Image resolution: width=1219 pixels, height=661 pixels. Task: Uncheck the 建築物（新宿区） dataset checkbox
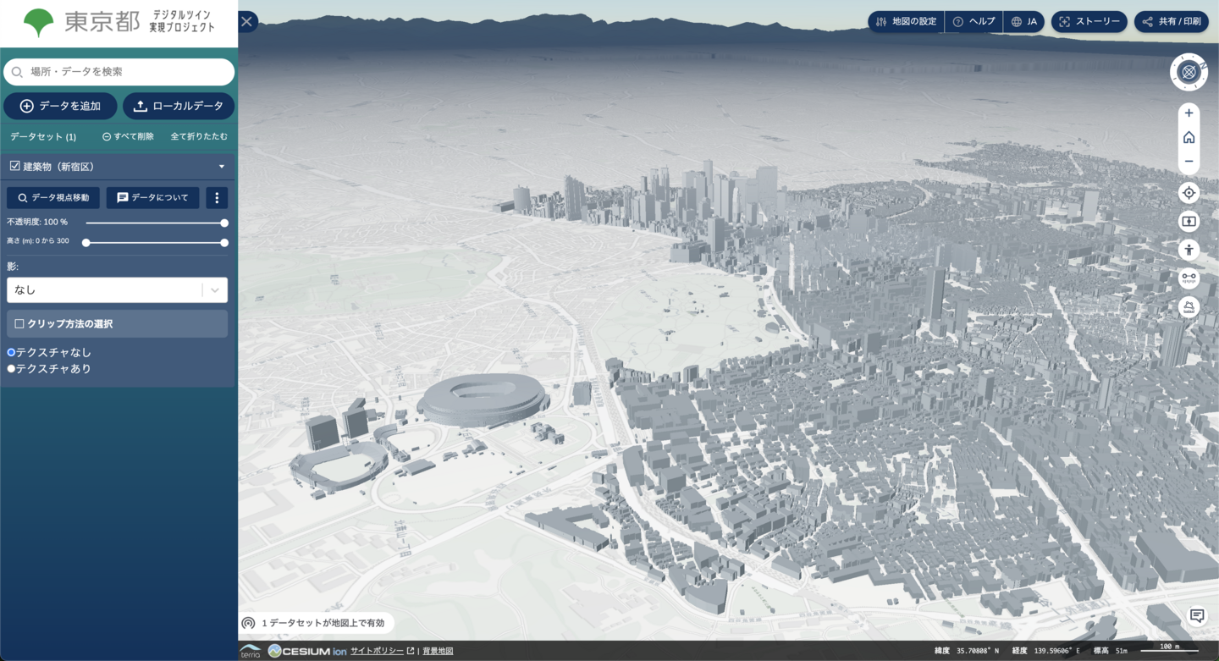(x=15, y=166)
